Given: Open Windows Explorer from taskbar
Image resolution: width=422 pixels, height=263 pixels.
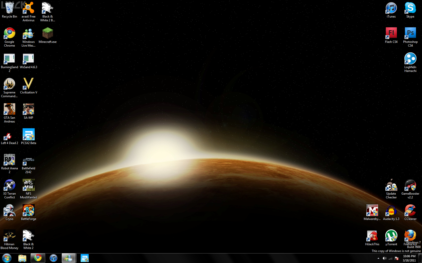Looking at the screenshot, I should click(x=22, y=258).
